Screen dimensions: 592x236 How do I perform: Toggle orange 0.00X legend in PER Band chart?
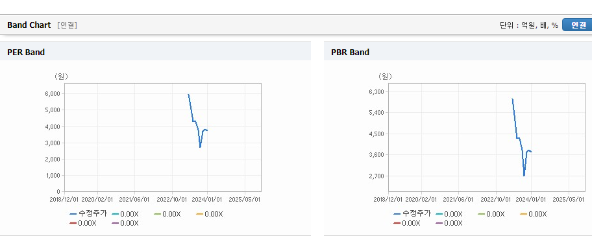tap(210, 214)
